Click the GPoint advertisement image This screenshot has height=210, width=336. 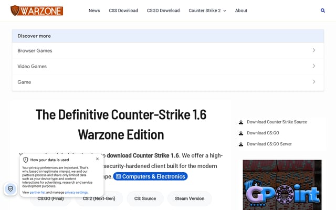pyautogui.click(x=282, y=185)
